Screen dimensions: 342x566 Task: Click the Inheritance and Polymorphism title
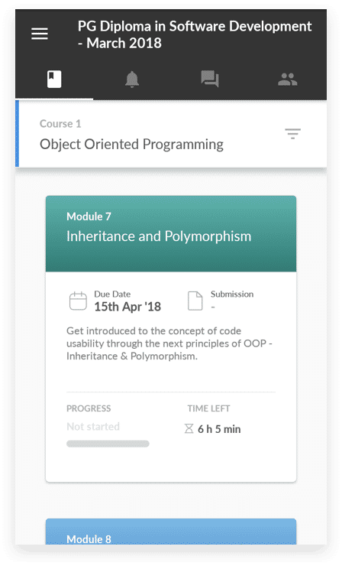(x=159, y=236)
